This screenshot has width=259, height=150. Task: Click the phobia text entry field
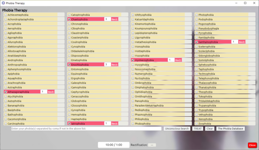coord(86,129)
